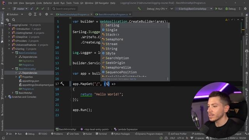Click the Run button in toolbar
Viewport: 249px width, 140px height.
click(x=219, y=9)
